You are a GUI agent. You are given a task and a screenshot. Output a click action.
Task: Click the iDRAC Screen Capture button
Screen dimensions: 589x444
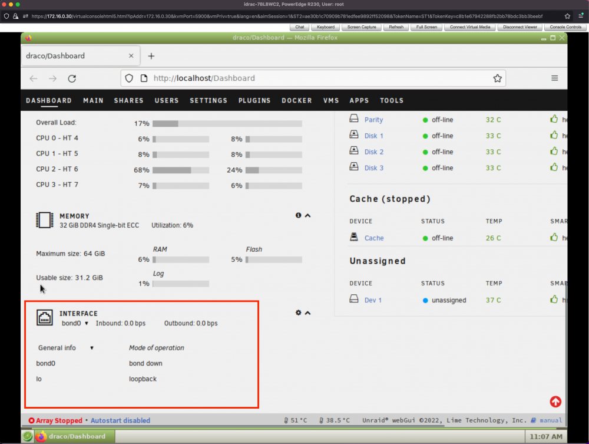362,27
